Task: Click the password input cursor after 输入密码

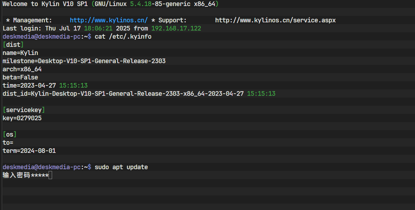Action: tap(50, 175)
